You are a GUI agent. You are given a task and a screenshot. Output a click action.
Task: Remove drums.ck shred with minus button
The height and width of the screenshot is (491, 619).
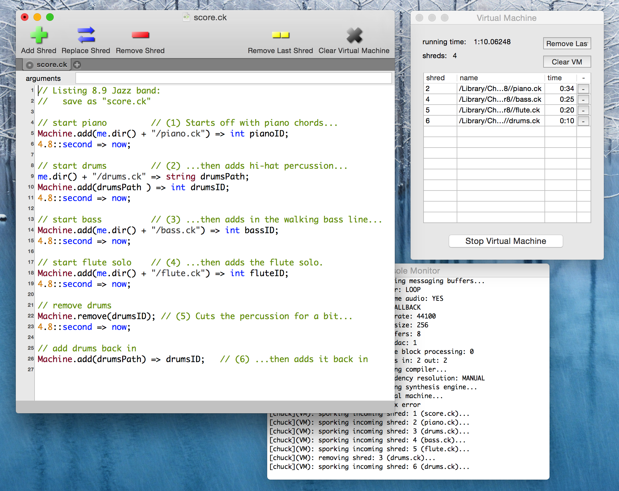click(583, 121)
